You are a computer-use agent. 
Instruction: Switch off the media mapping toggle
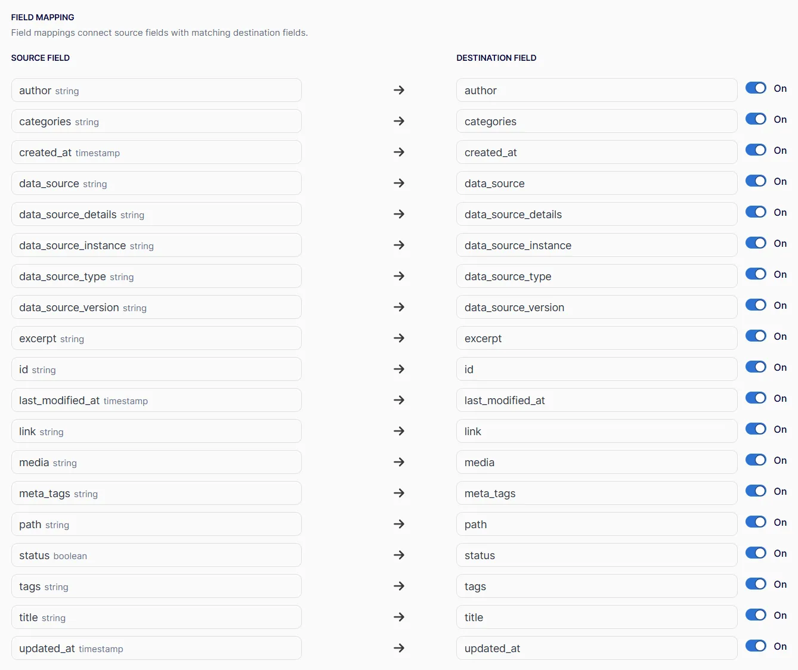click(756, 460)
